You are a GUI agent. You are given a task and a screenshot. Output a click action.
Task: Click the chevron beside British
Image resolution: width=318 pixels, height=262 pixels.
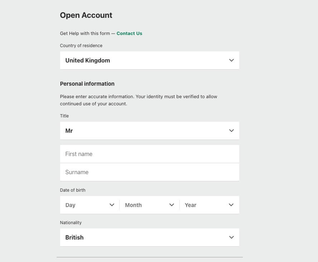click(x=231, y=237)
